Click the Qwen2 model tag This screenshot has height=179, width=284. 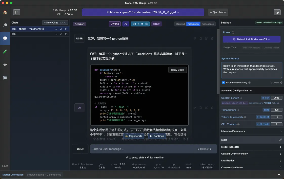(x=115, y=24)
